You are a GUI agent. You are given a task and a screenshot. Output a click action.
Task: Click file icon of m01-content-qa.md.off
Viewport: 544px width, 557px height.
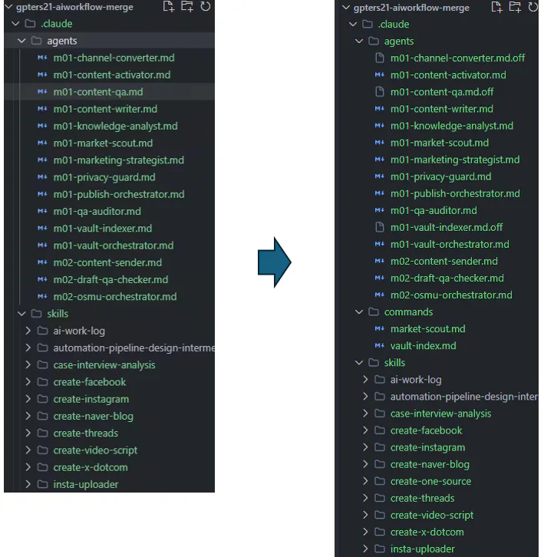[380, 91]
